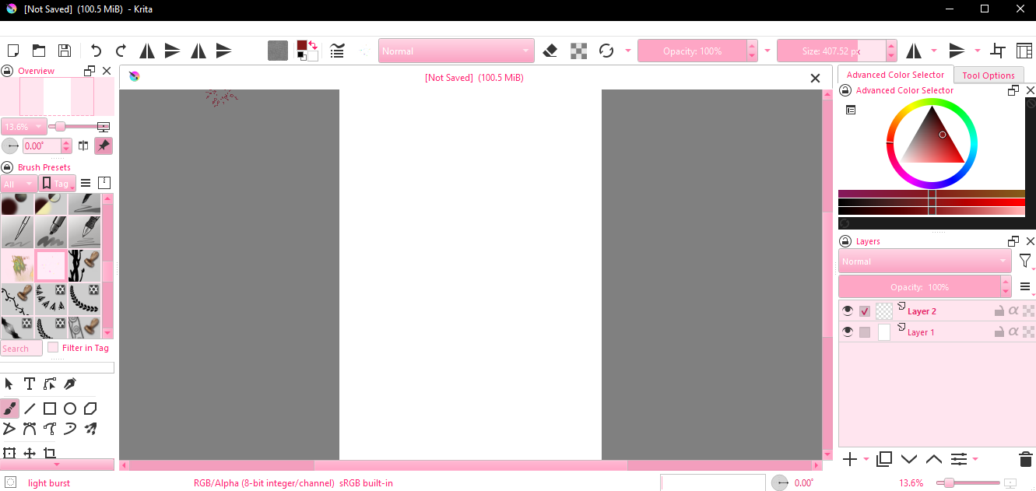Toggle lock on Layer 2
Viewport: 1036px width, 491px height.
(x=999, y=311)
